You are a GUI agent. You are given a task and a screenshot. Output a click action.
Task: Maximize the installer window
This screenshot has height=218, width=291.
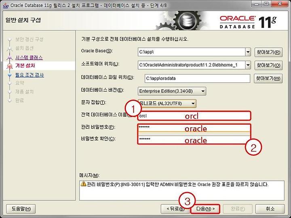pos(266,4)
